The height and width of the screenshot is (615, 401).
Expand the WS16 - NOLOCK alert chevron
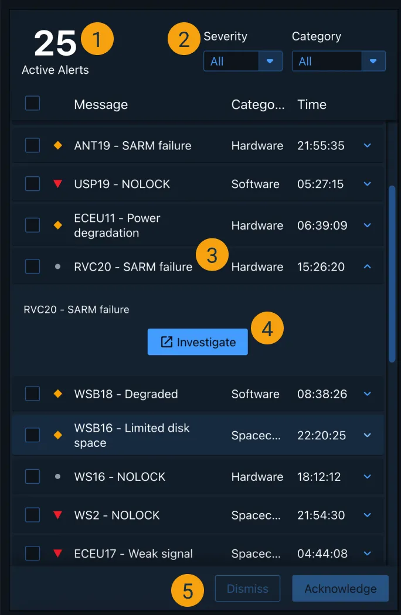(x=367, y=477)
